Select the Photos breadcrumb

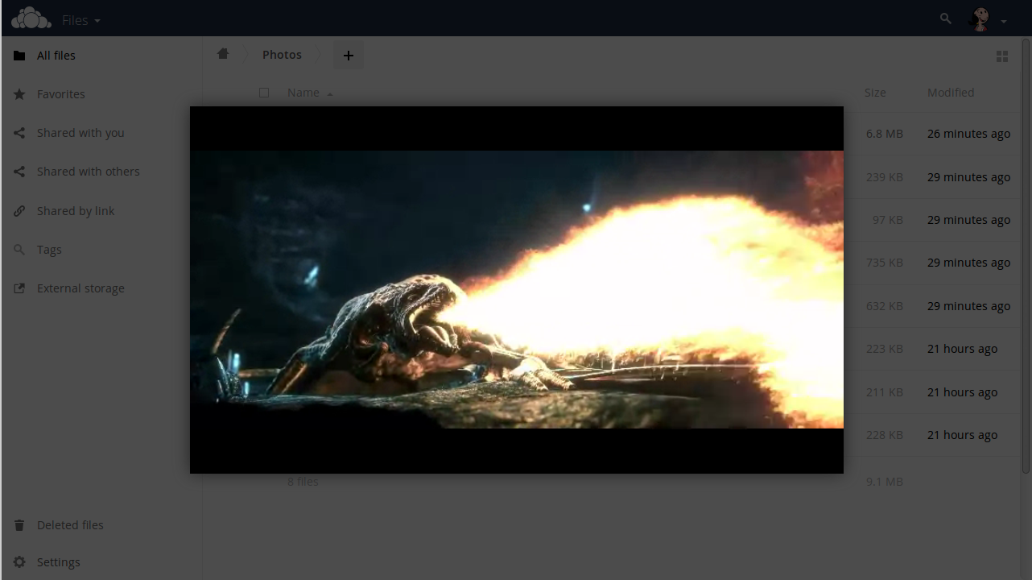coord(282,55)
